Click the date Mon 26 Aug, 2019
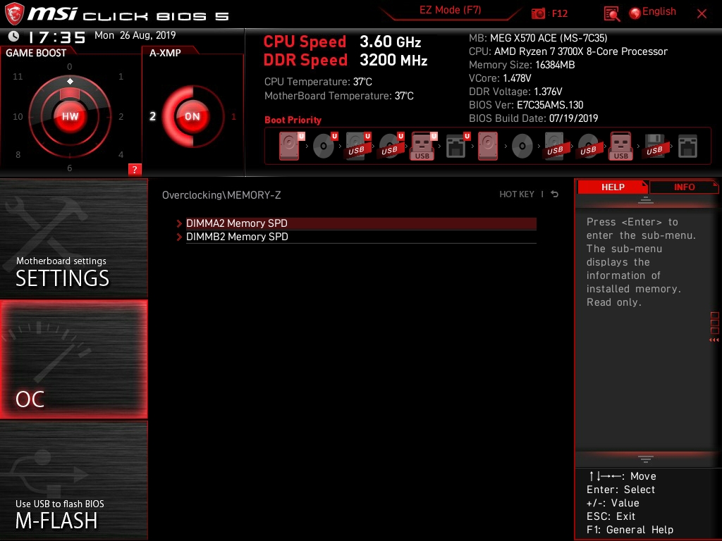722x541 pixels. click(x=135, y=35)
